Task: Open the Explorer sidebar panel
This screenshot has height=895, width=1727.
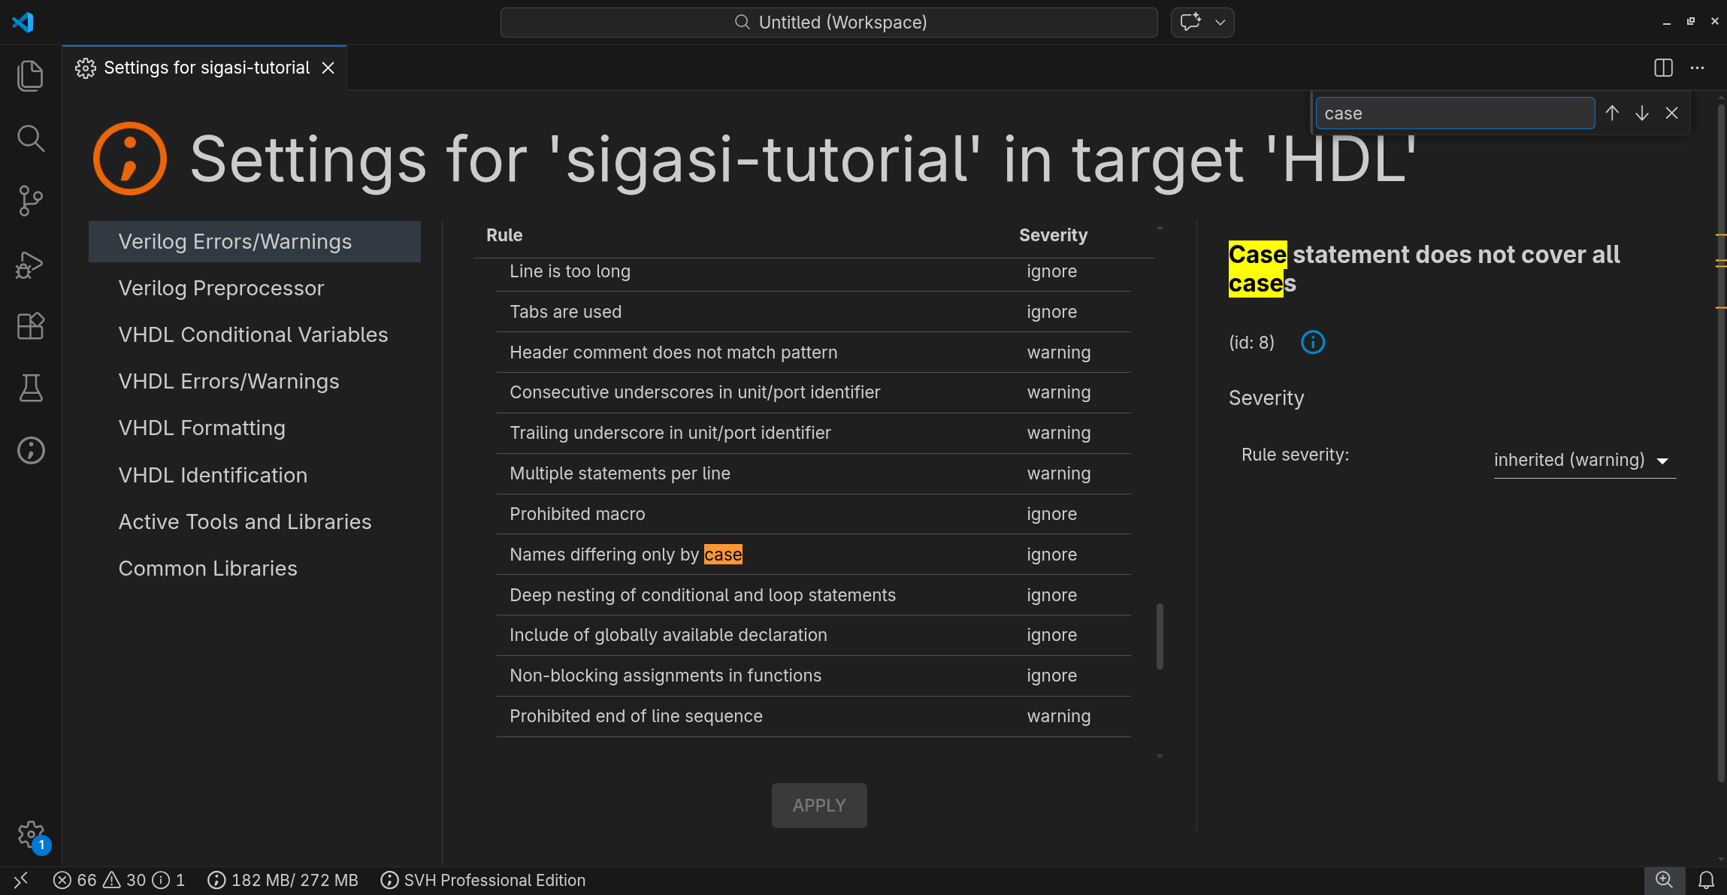Action: point(30,75)
